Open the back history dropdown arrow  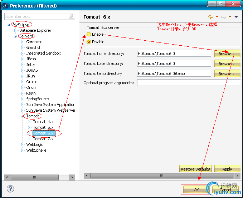click(x=217, y=17)
